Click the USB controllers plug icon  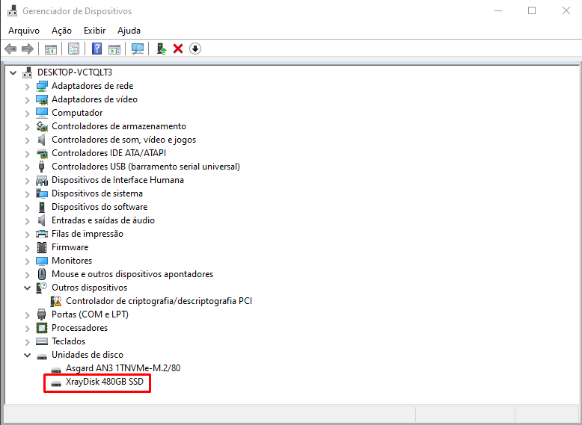42,167
